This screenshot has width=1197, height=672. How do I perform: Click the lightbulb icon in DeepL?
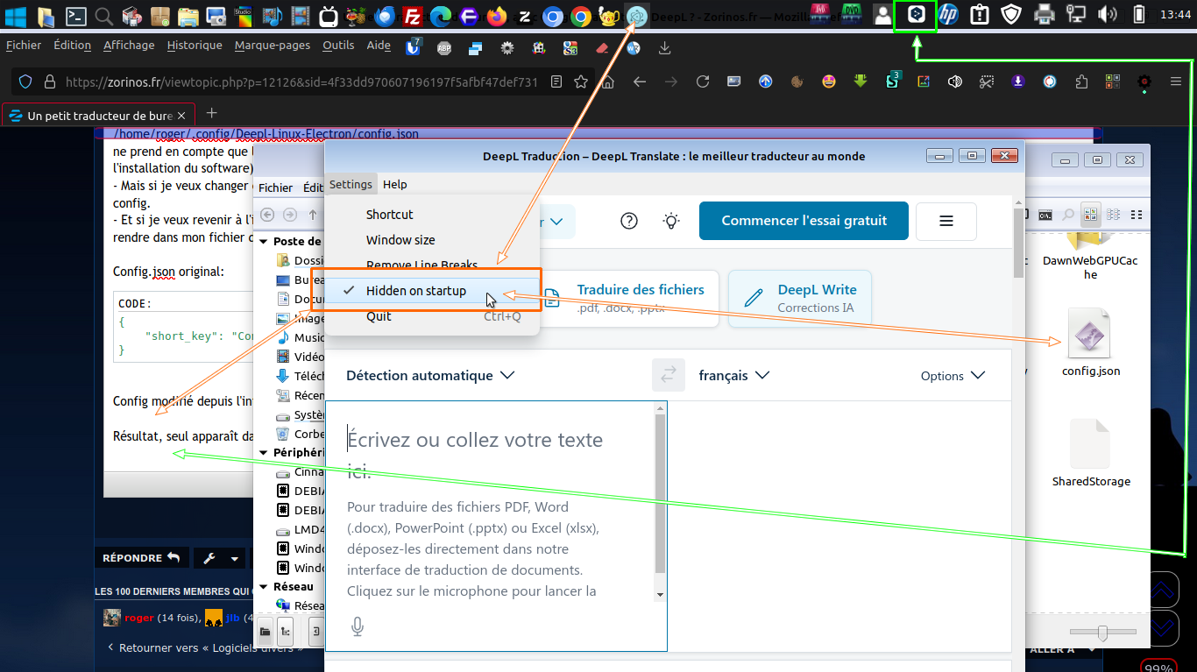[x=671, y=221]
